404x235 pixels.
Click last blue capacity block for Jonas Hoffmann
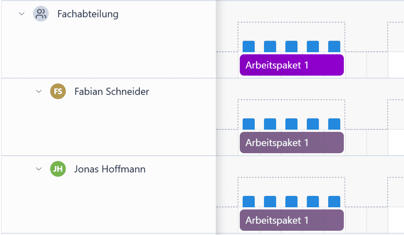[334, 202]
